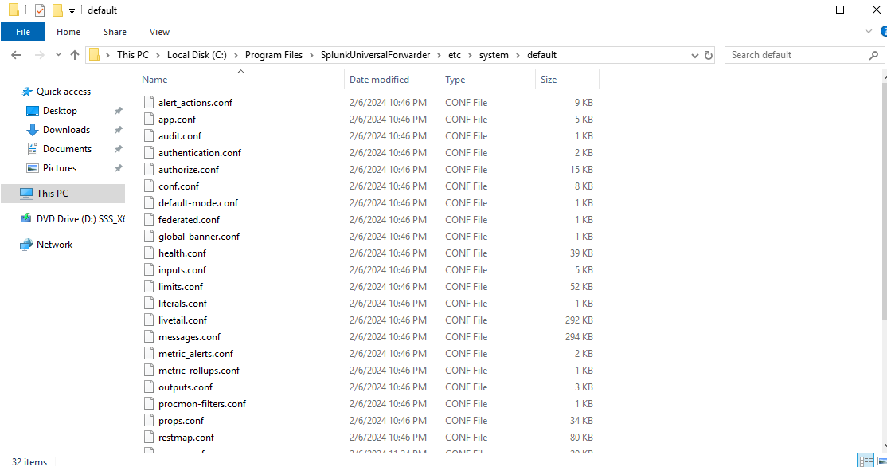This screenshot has width=887, height=467.
Task: Select the livetail.conf file name
Action: 182,320
